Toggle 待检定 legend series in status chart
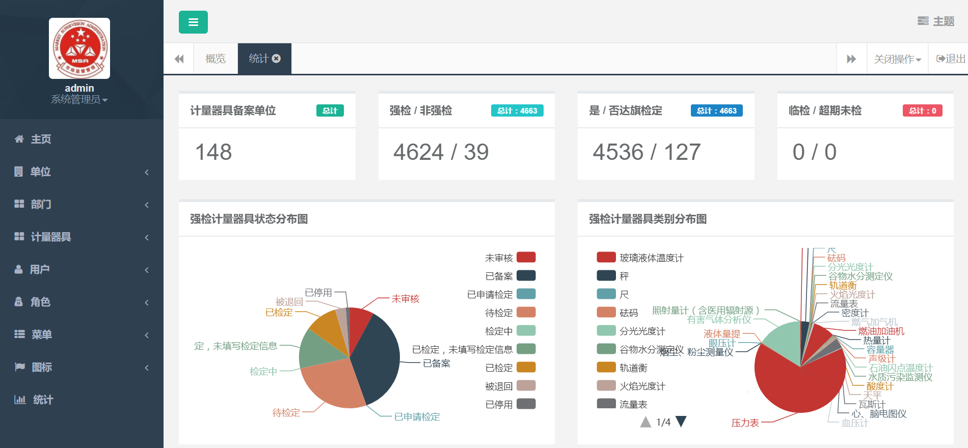Viewport: 968px width, 448px height. pyautogui.click(x=510, y=313)
